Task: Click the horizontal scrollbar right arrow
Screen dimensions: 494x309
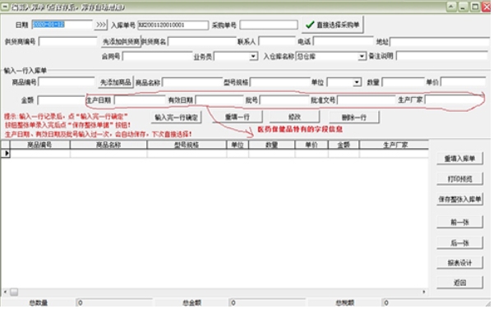Action: (x=424, y=292)
